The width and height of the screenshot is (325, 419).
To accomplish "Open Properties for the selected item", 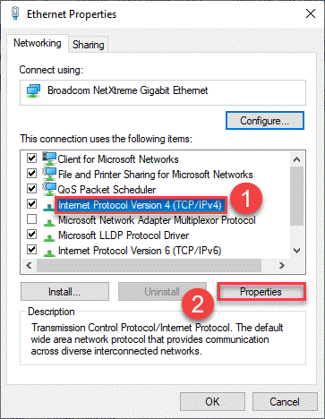I will pyautogui.click(x=261, y=292).
